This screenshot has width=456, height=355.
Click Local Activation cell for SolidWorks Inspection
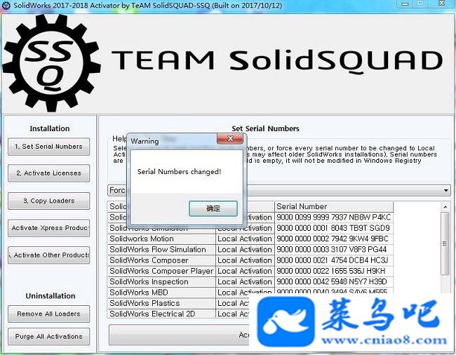point(245,282)
